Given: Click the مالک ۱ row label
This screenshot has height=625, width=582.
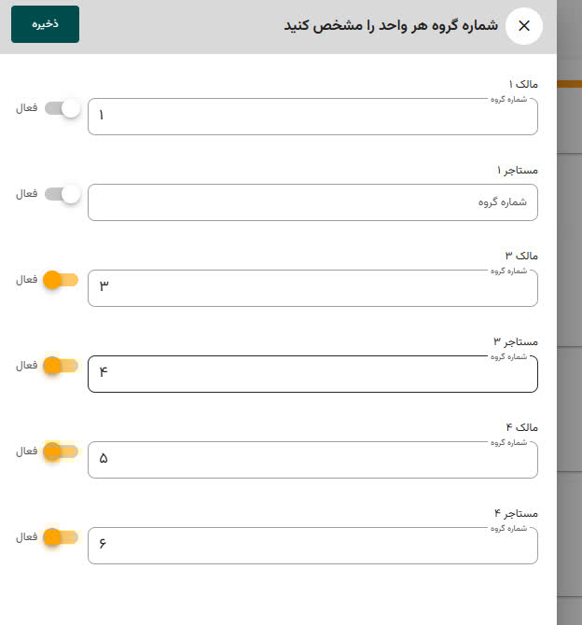Looking at the screenshot, I should (520, 84).
